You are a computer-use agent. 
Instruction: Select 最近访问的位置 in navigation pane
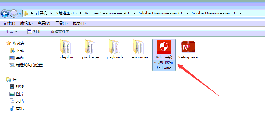[x=29, y=65]
